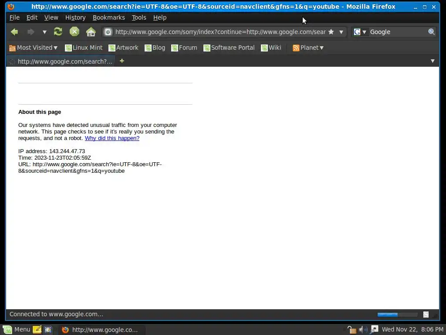Open the volume control tray icon
446x335 pixels.
click(363, 330)
